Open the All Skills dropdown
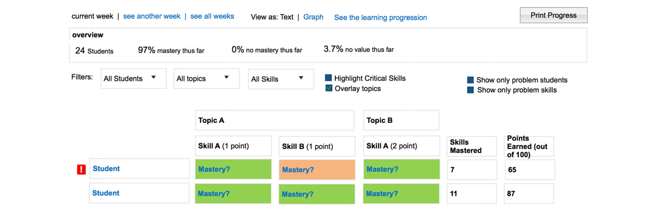 click(281, 78)
